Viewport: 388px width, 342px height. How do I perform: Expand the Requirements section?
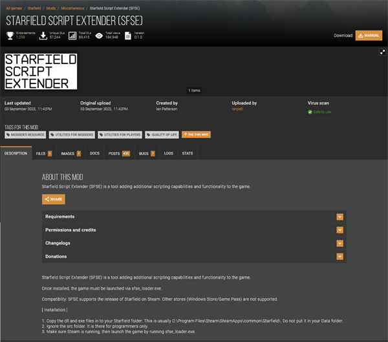click(339, 217)
